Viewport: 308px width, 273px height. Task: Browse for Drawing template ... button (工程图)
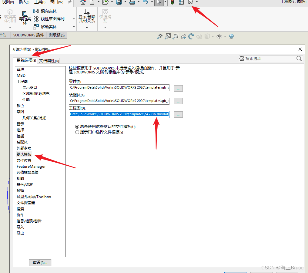(x=178, y=115)
